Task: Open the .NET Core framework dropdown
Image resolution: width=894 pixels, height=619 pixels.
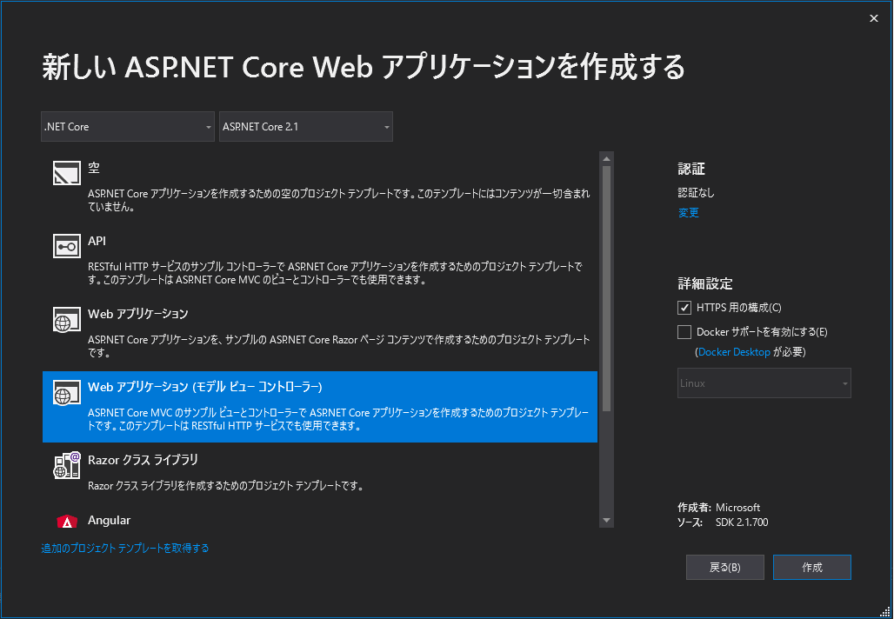Action: (x=128, y=127)
